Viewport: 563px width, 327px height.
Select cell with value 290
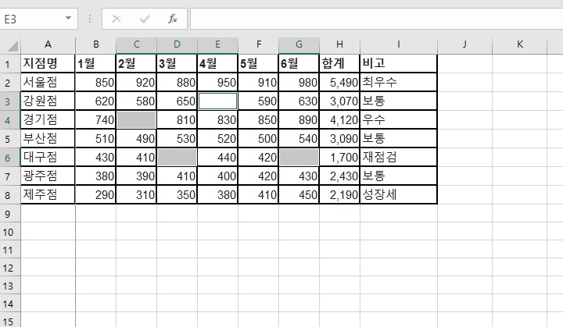95,194
